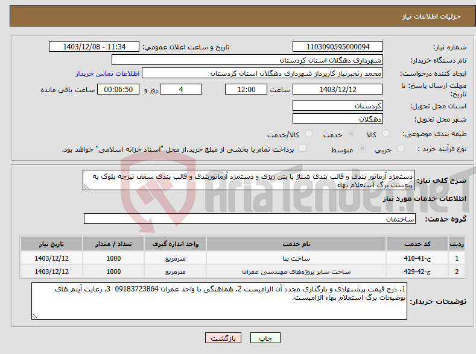Click the شماره نیاز field 1103090595000094
This screenshot has height=354, width=476.
338,46
